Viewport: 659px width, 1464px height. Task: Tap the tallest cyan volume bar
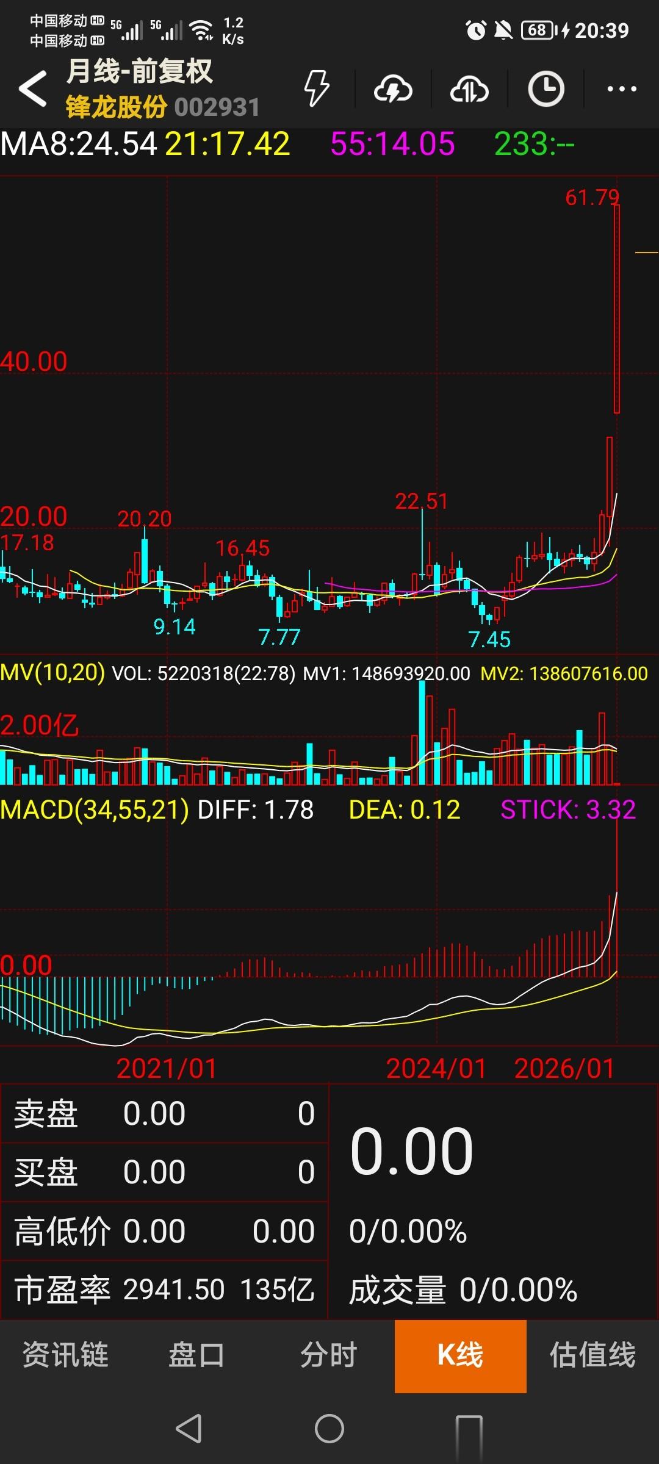coord(422,732)
